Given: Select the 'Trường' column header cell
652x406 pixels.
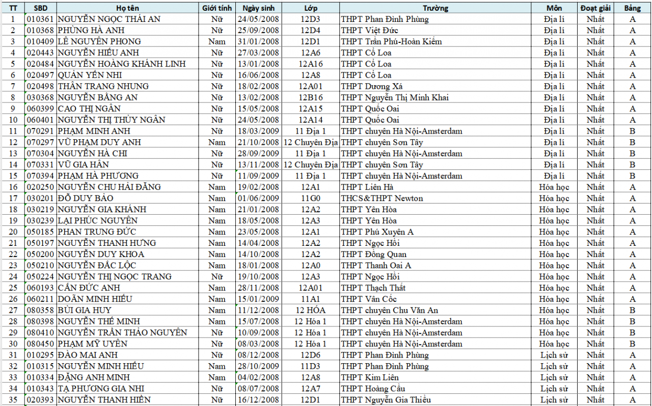Looking at the screenshot, I should (x=436, y=8).
